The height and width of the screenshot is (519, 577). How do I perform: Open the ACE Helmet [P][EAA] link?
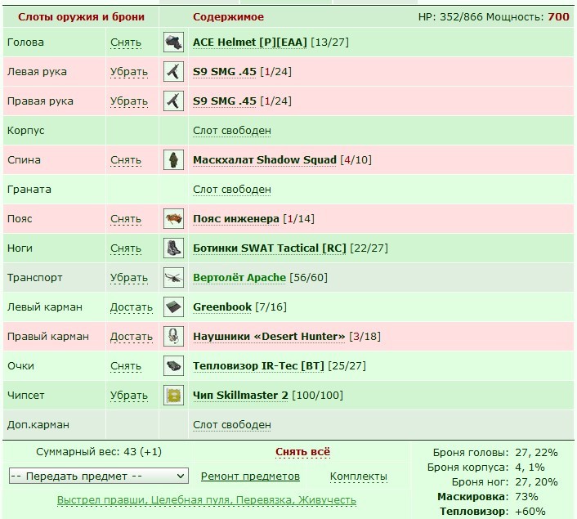tap(250, 43)
